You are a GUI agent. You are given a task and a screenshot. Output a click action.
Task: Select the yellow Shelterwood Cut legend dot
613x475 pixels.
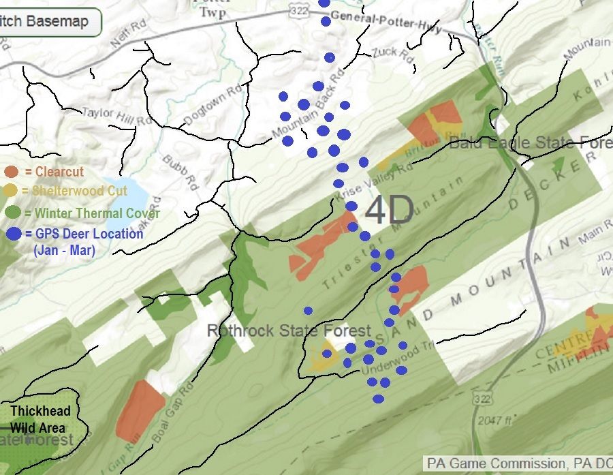pos(11,191)
